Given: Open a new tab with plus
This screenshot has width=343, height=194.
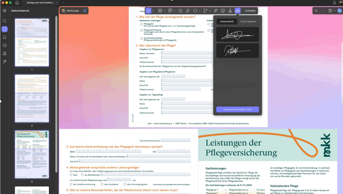Looking at the screenshot, I should pyautogui.click(x=63, y=3).
